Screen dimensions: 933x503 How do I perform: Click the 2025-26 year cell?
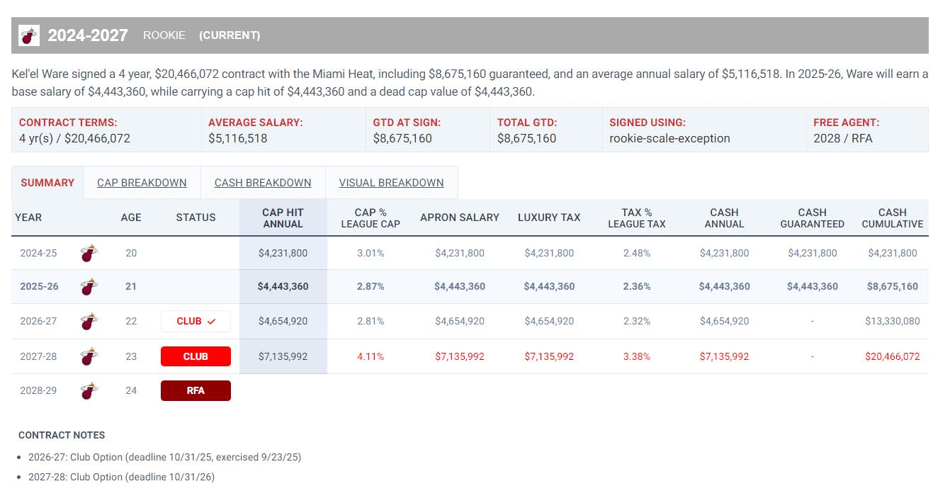point(39,287)
